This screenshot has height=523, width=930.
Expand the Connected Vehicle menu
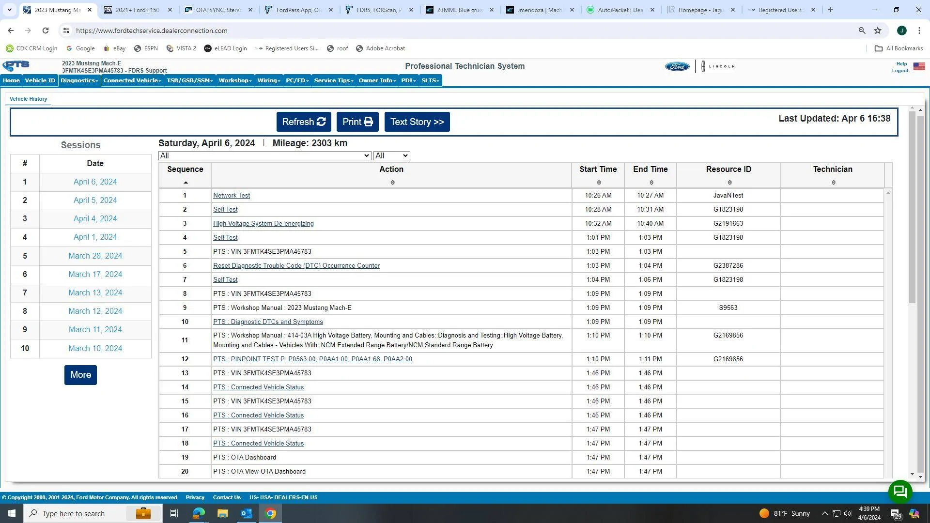132,80
